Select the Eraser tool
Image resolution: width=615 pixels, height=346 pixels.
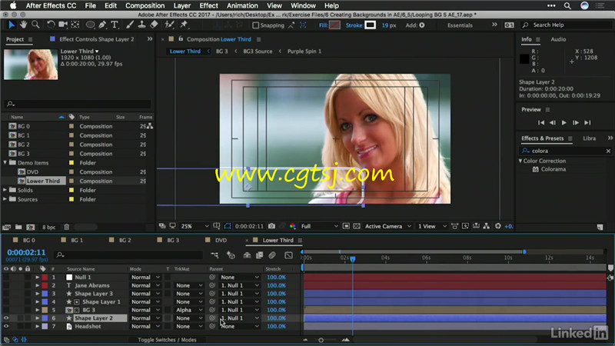pyautogui.click(x=154, y=25)
